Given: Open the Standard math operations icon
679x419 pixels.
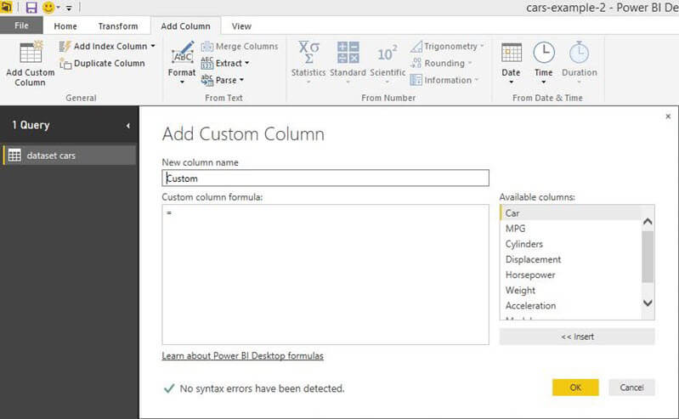Looking at the screenshot, I should [348, 53].
